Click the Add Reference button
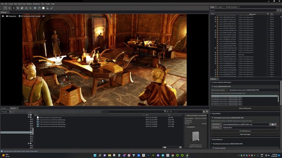 (245, 131)
